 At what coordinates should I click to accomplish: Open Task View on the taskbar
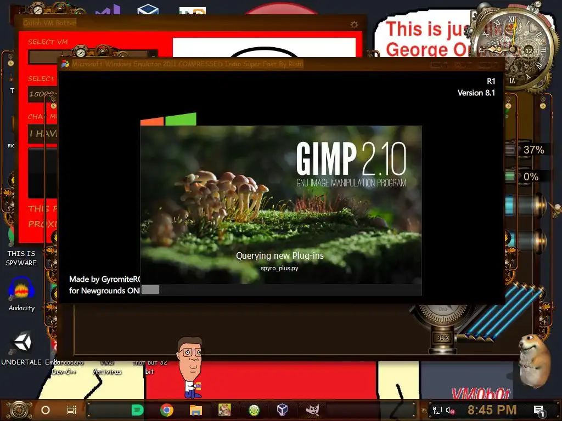72,410
